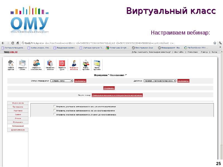Expand the Изменить статус dropdown

61,81
